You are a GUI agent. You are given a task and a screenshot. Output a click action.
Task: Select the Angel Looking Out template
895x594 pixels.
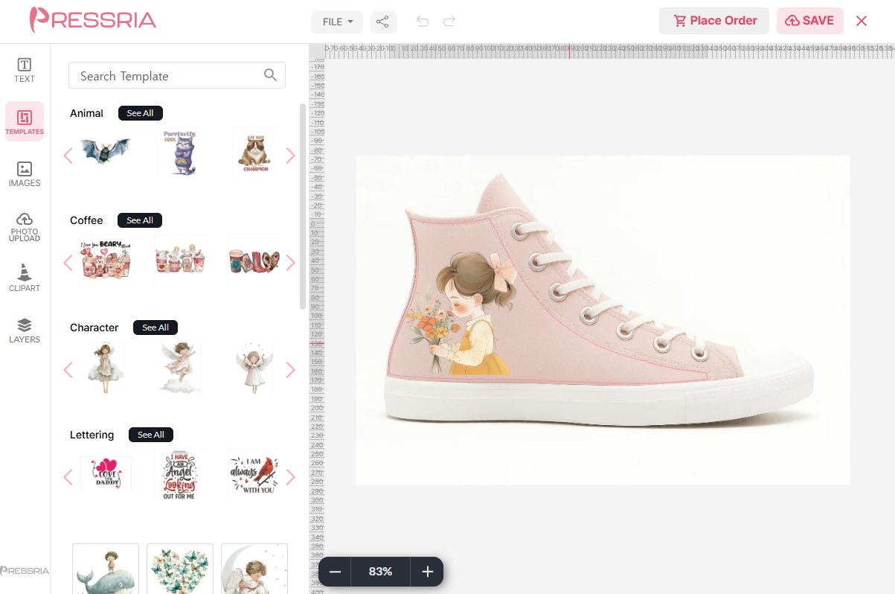click(x=179, y=475)
